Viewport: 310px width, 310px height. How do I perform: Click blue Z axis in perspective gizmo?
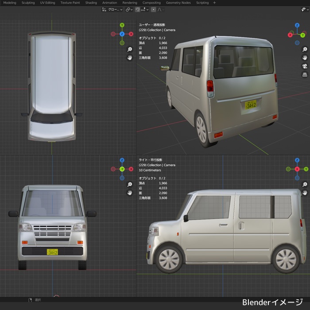tap(297, 25)
